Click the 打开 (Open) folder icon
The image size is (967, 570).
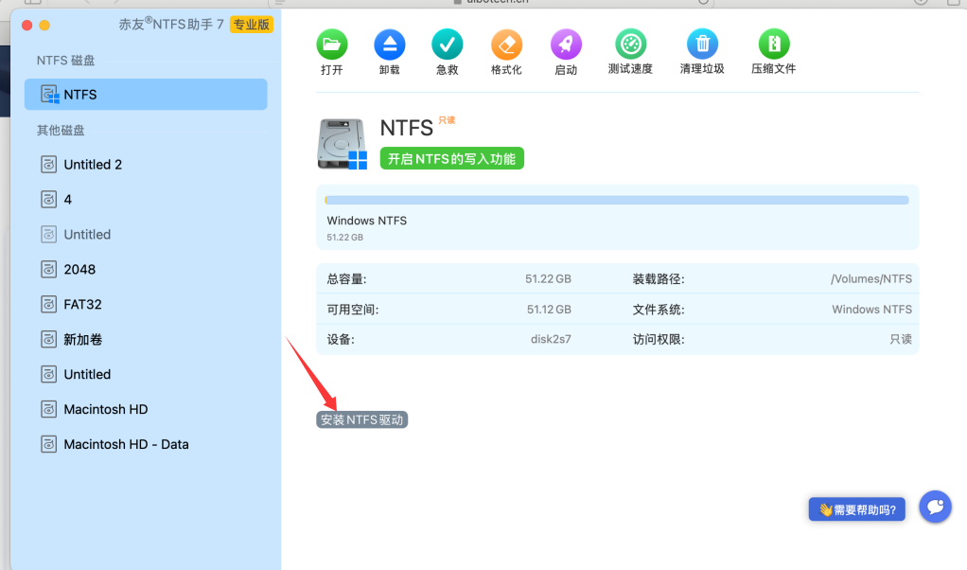332,45
